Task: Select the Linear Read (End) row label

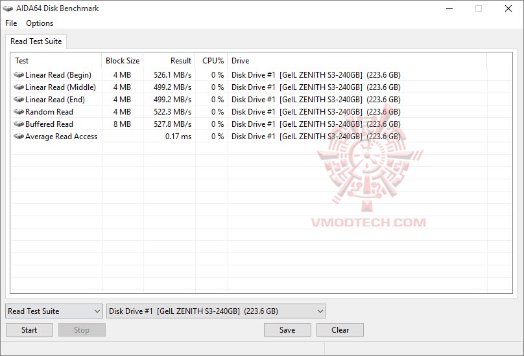Action: pos(55,100)
